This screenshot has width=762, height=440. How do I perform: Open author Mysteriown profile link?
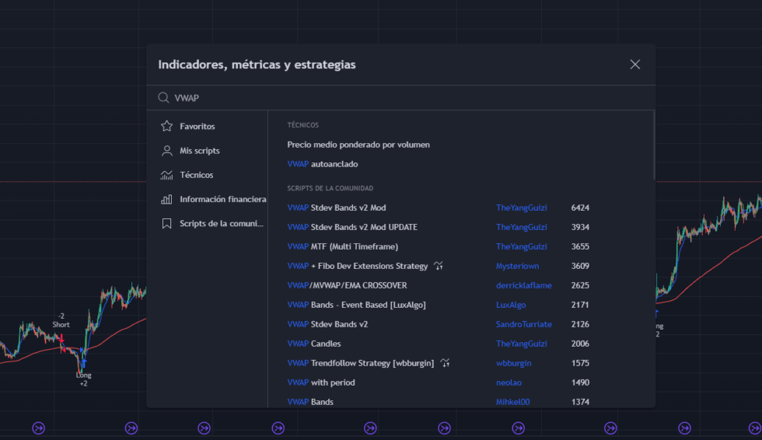pos(517,266)
